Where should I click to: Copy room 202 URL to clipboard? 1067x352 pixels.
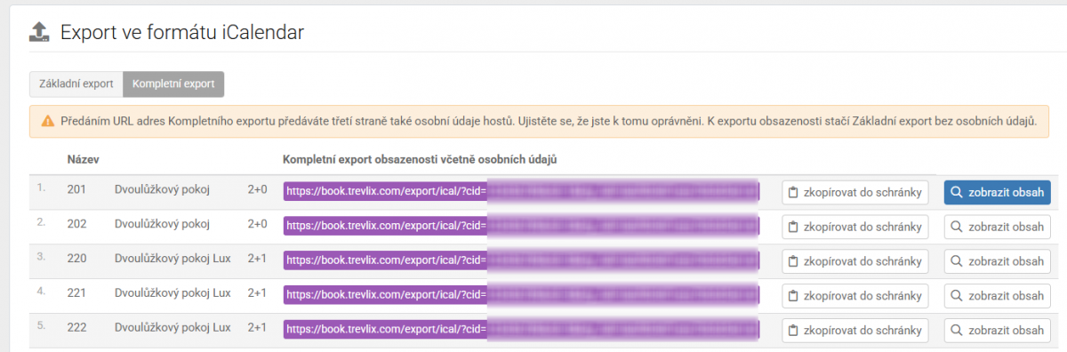[855, 227]
